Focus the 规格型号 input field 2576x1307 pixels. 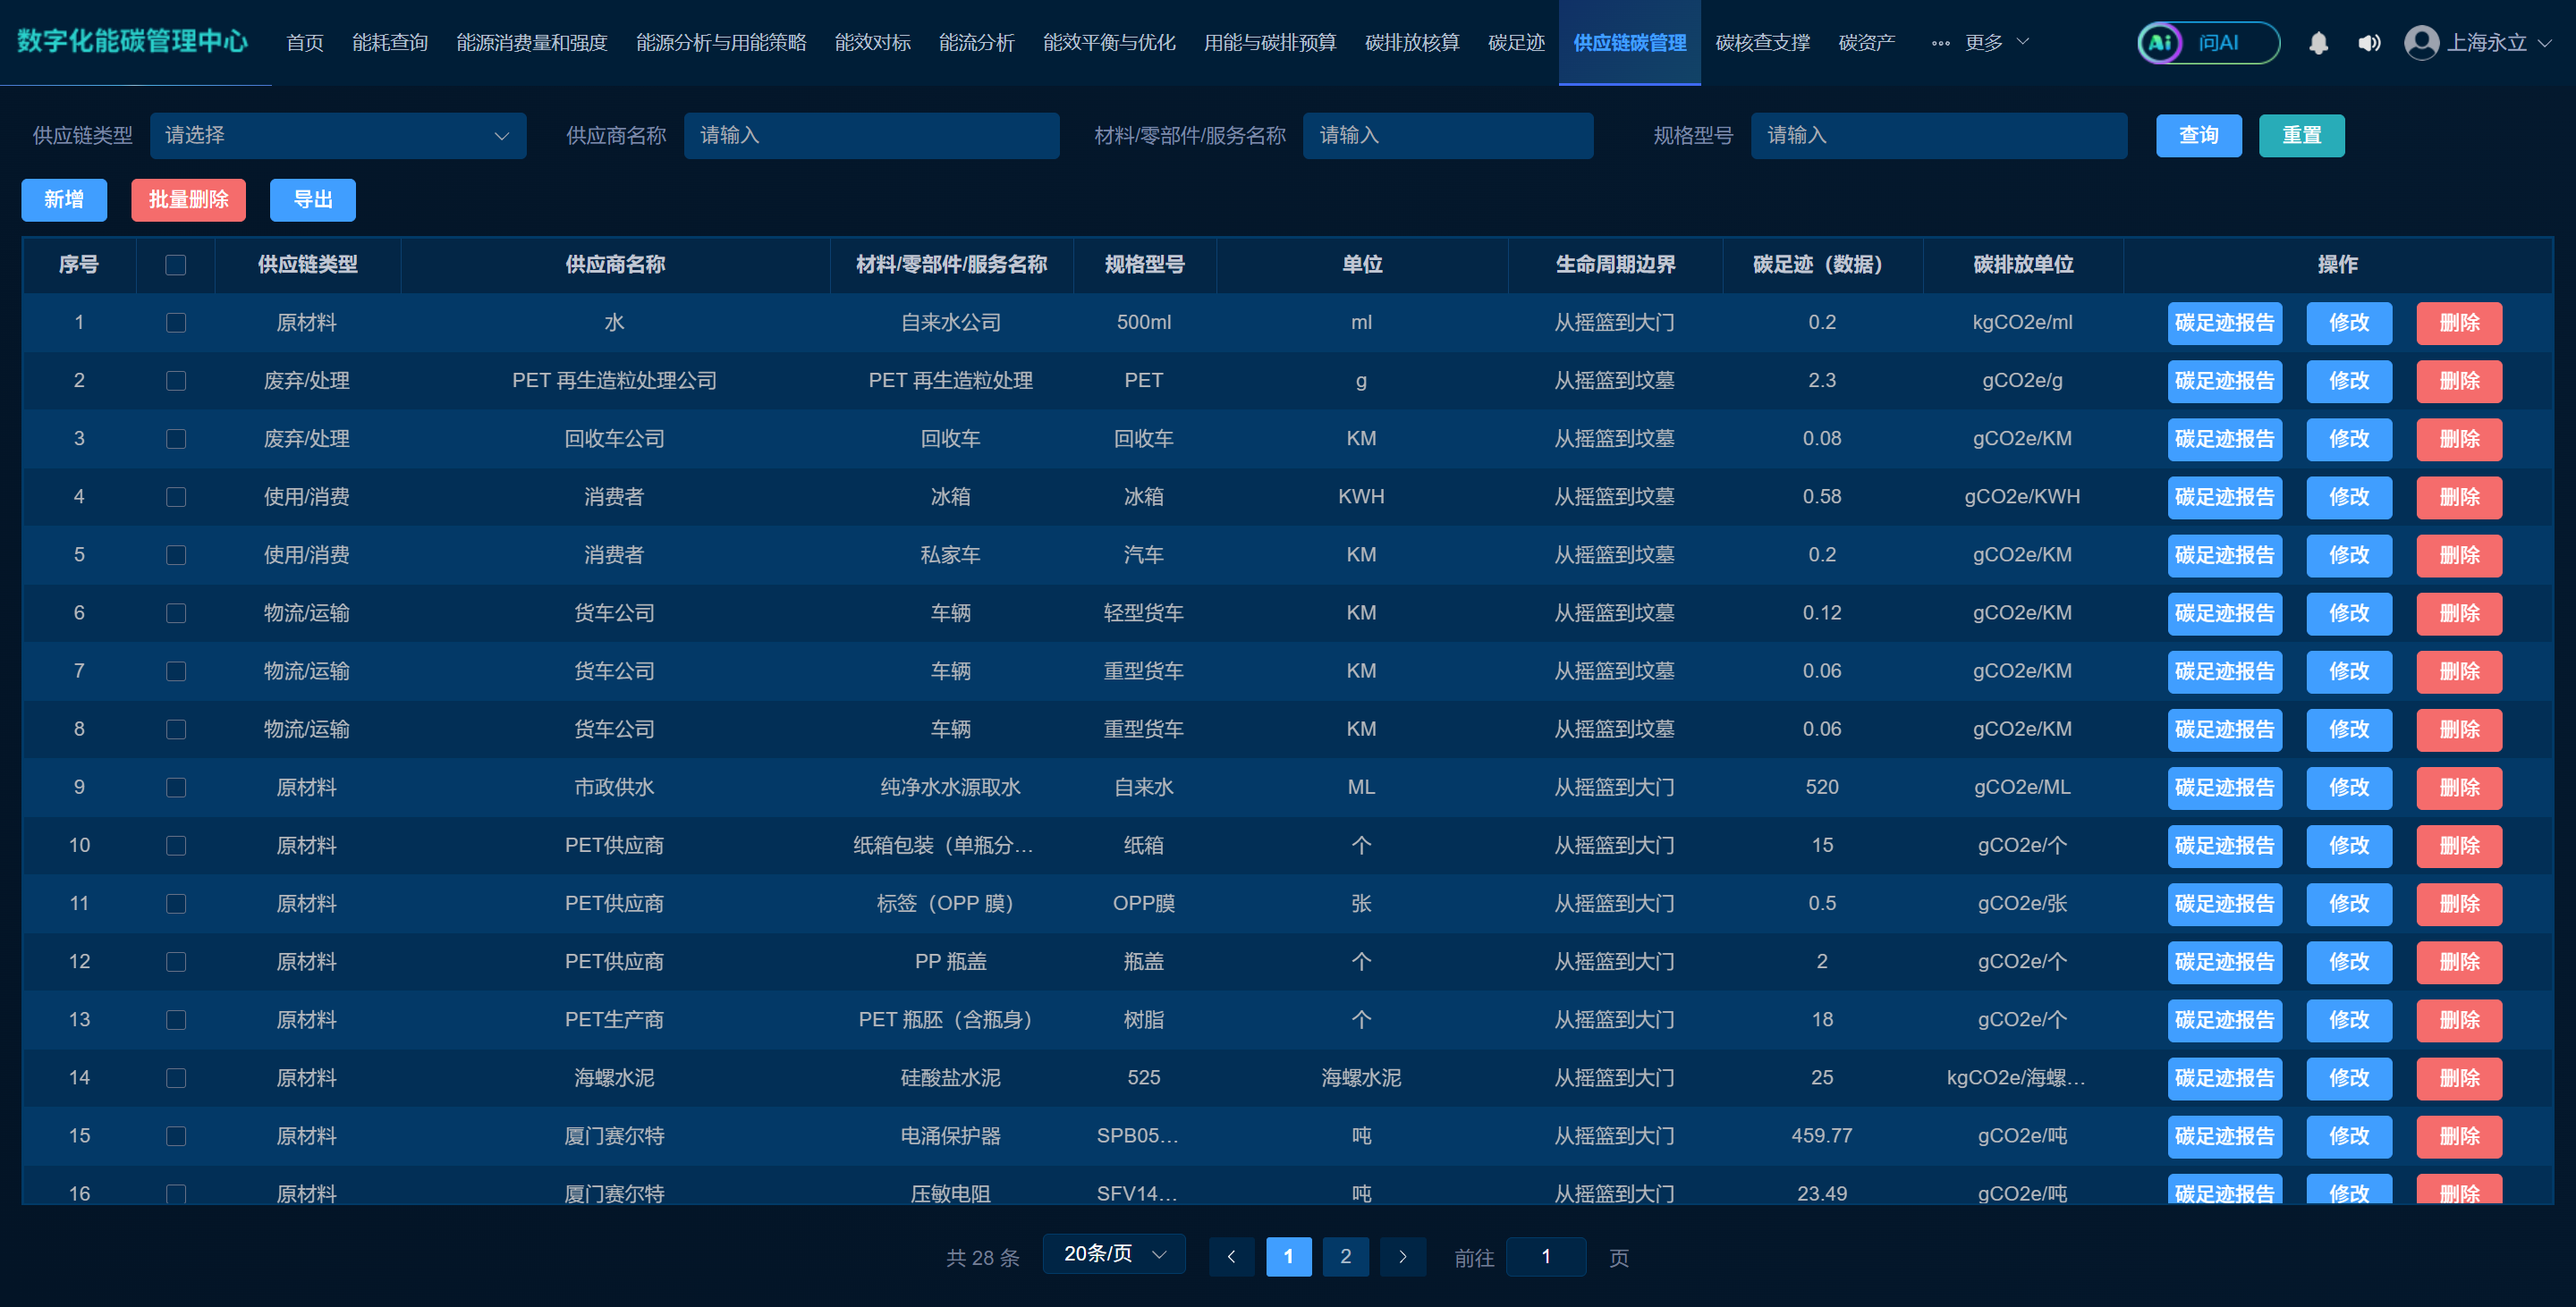tap(1939, 136)
